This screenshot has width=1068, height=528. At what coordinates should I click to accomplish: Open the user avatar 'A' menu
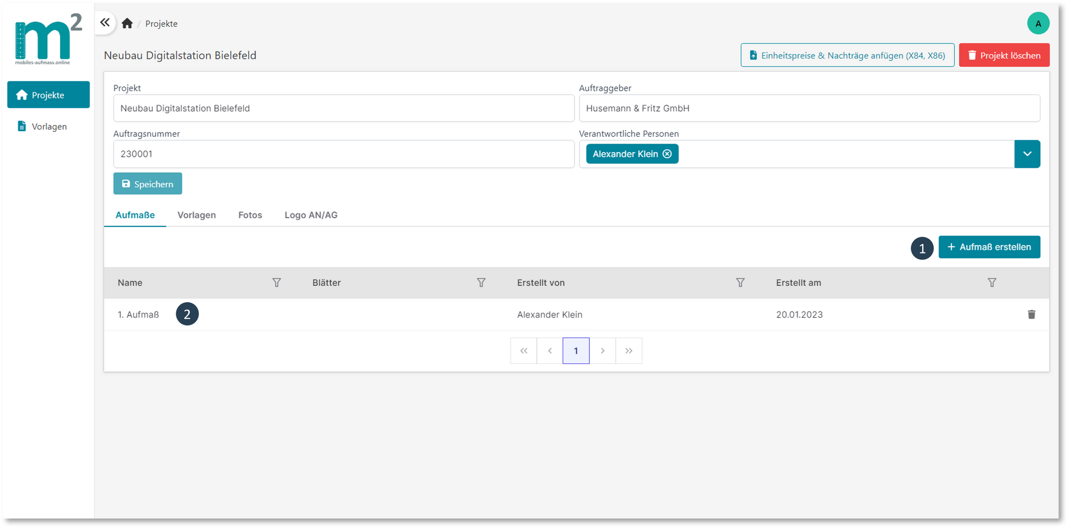[x=1038, y=23]
